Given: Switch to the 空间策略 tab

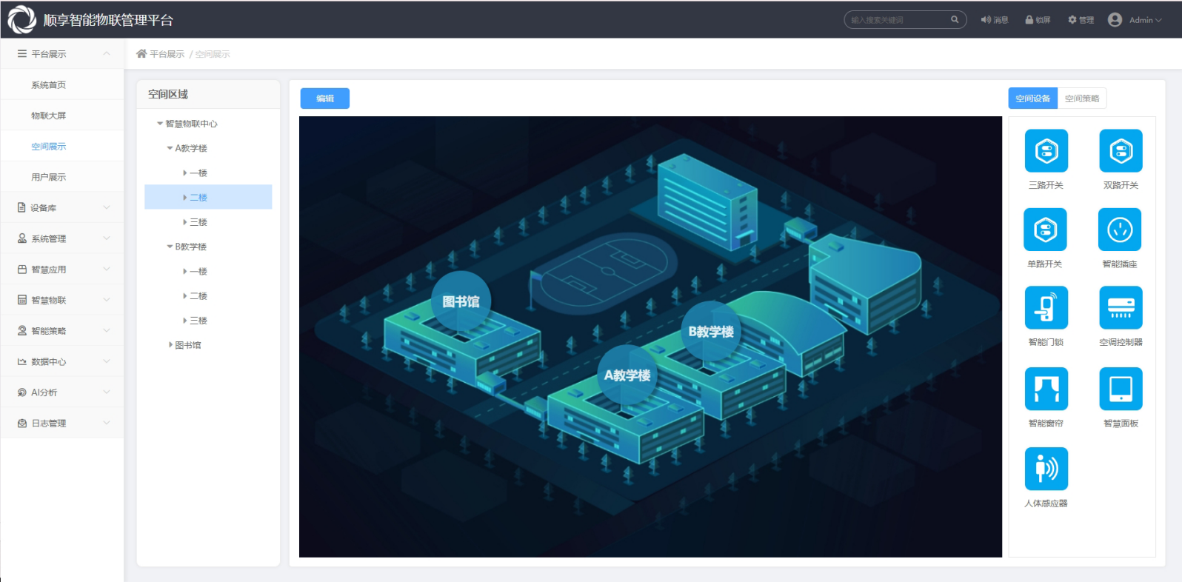Looking at the screenshot, I should [1081, 98].
